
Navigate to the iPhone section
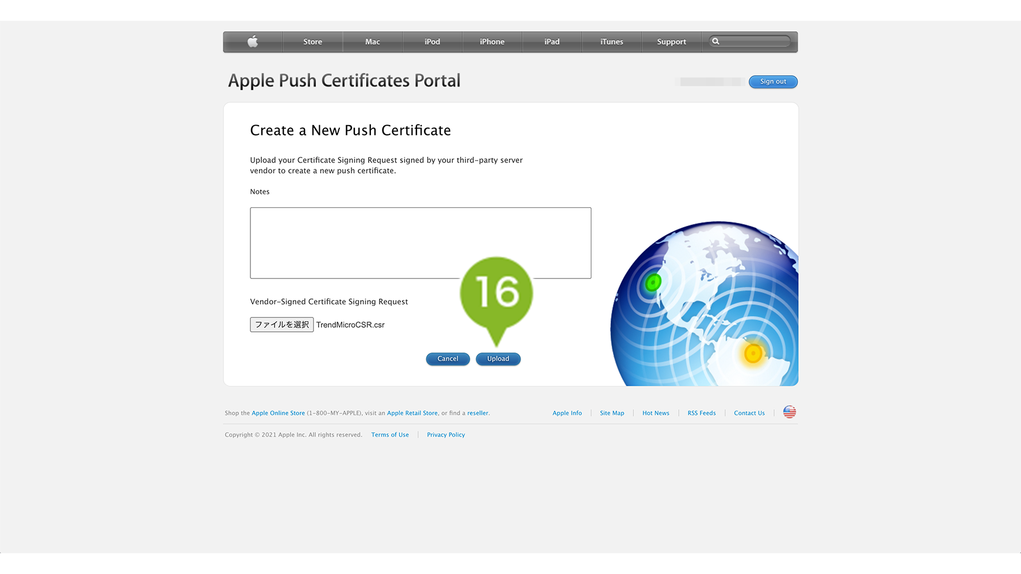(x=492, y=42)
